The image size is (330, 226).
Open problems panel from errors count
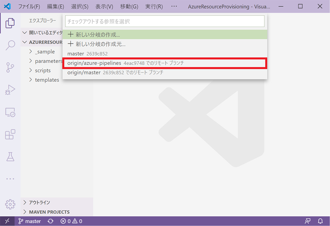point(65,221)
